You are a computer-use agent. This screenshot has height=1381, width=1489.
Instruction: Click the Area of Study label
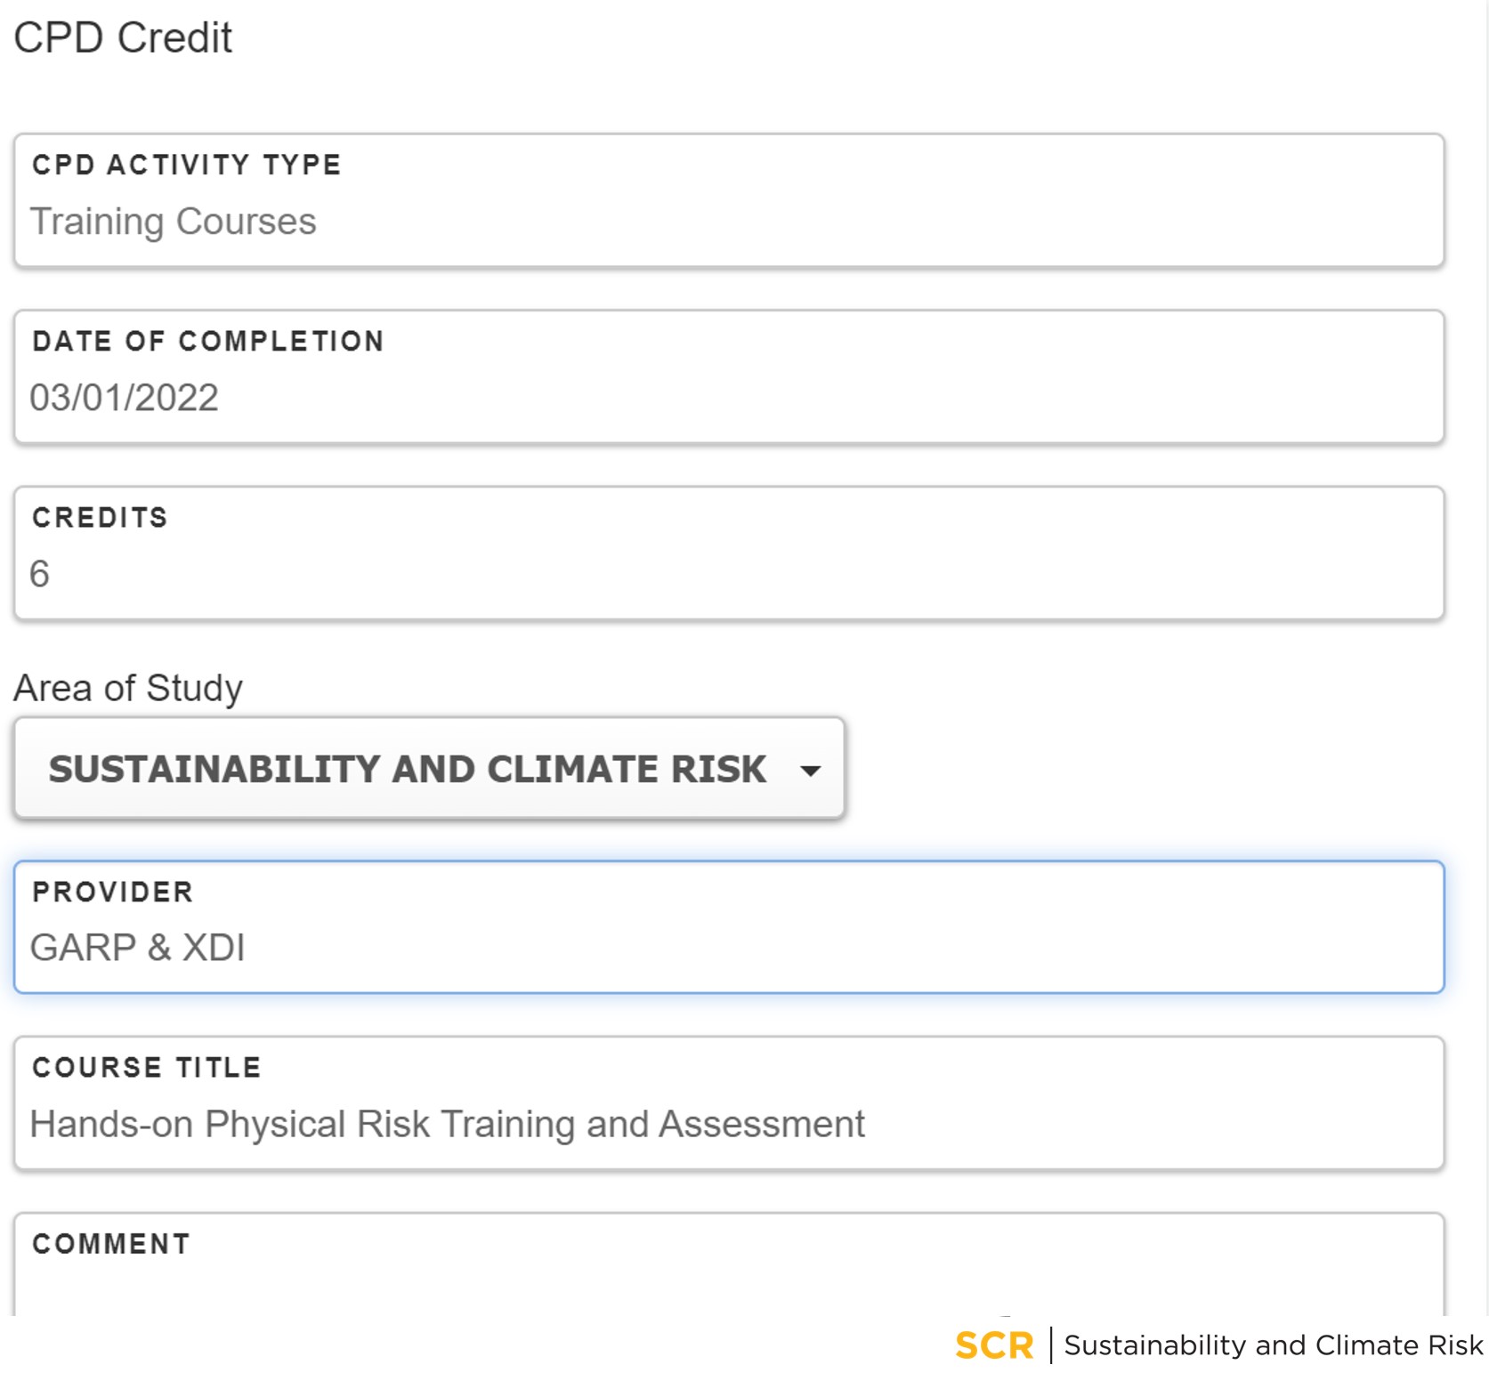[128, 689]
